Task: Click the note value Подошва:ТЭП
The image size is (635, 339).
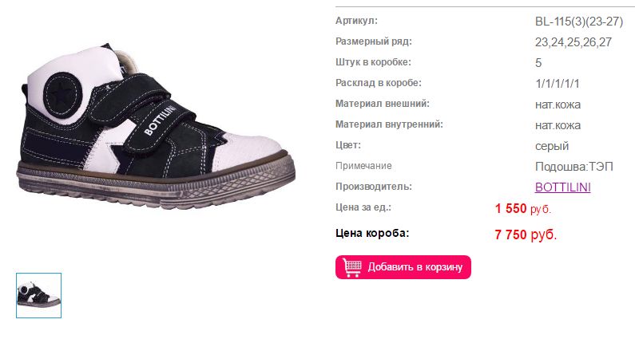Action: pyautogui.click(x=573, y=167)
